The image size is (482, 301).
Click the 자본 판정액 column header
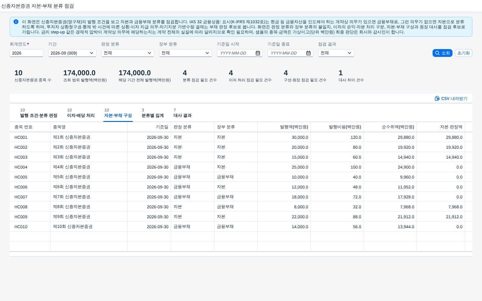click(441, 127)
